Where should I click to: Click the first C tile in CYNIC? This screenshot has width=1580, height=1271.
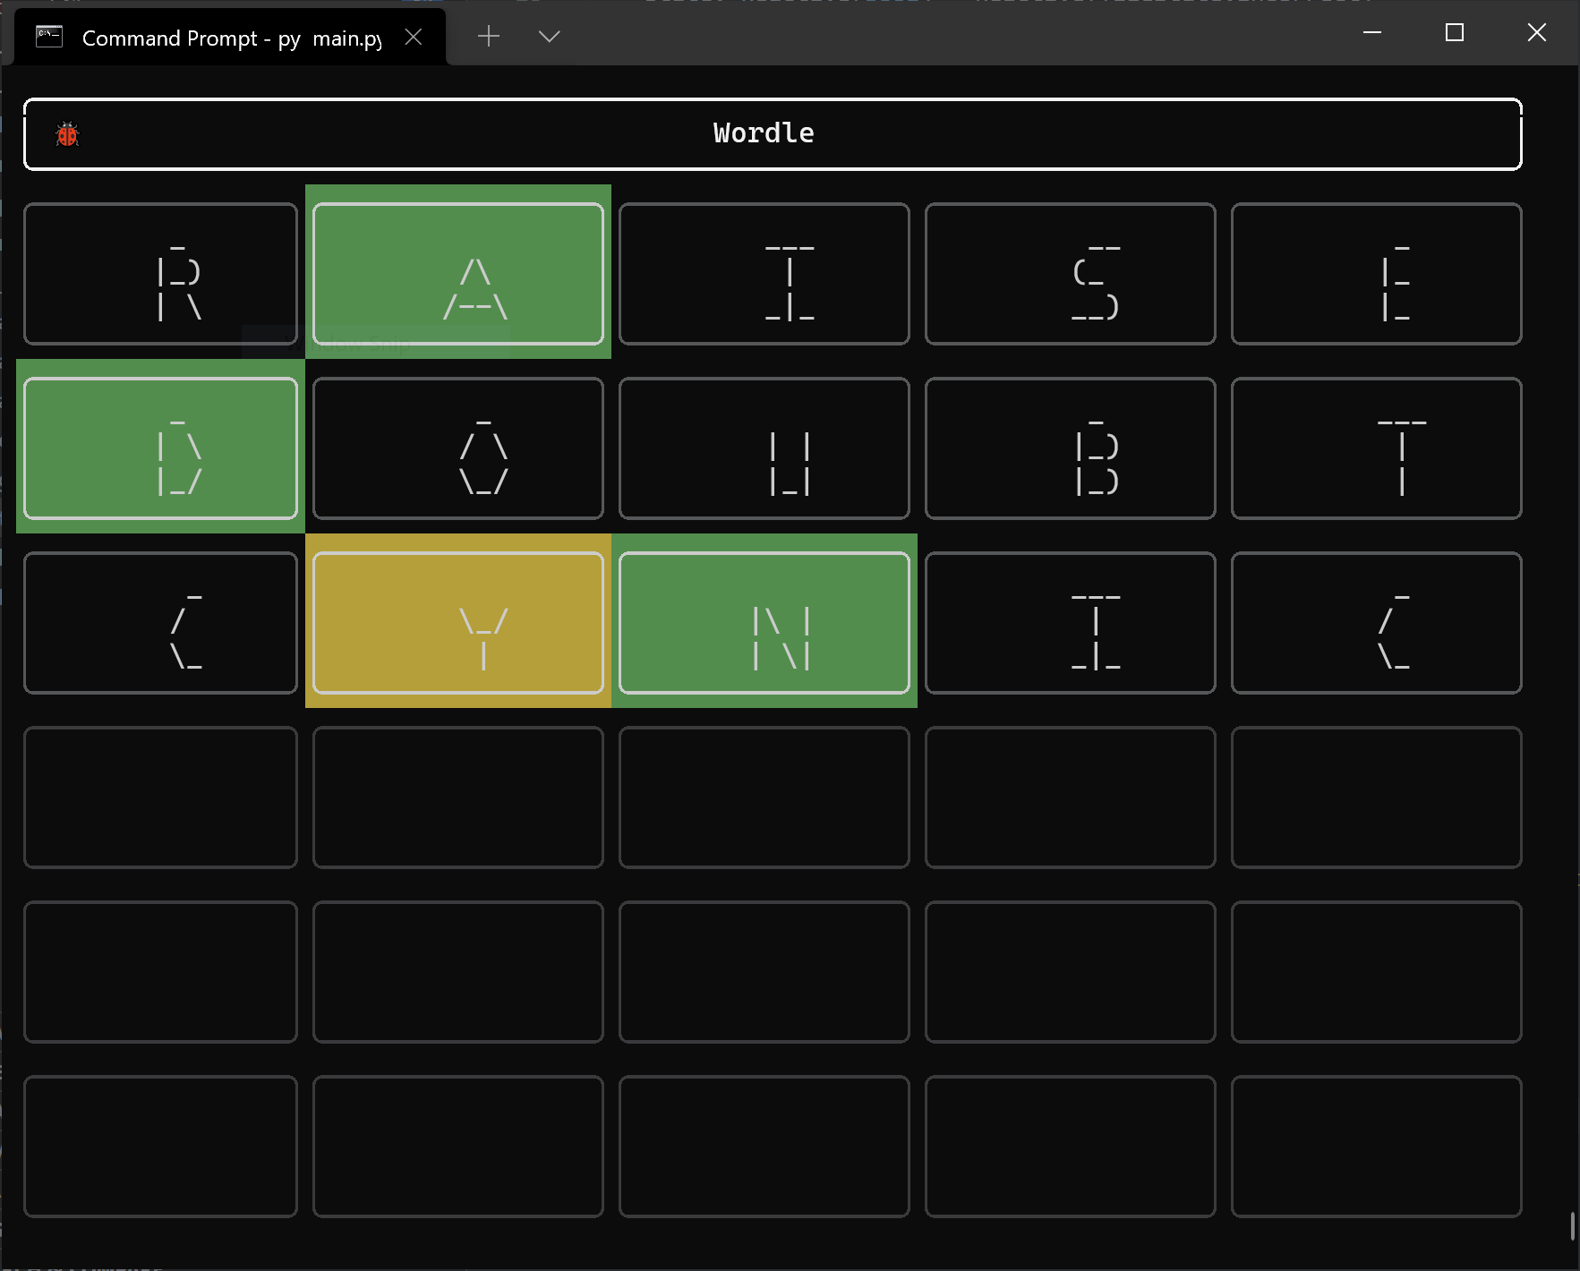(x=160, y=622)
